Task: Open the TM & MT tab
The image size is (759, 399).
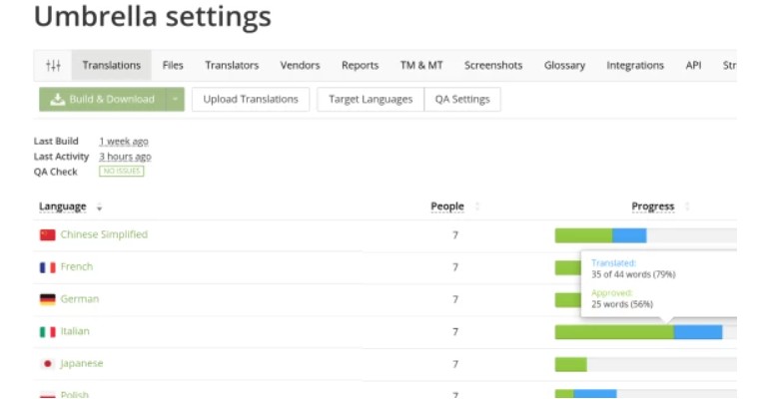Action: click(x=421, y=66)
